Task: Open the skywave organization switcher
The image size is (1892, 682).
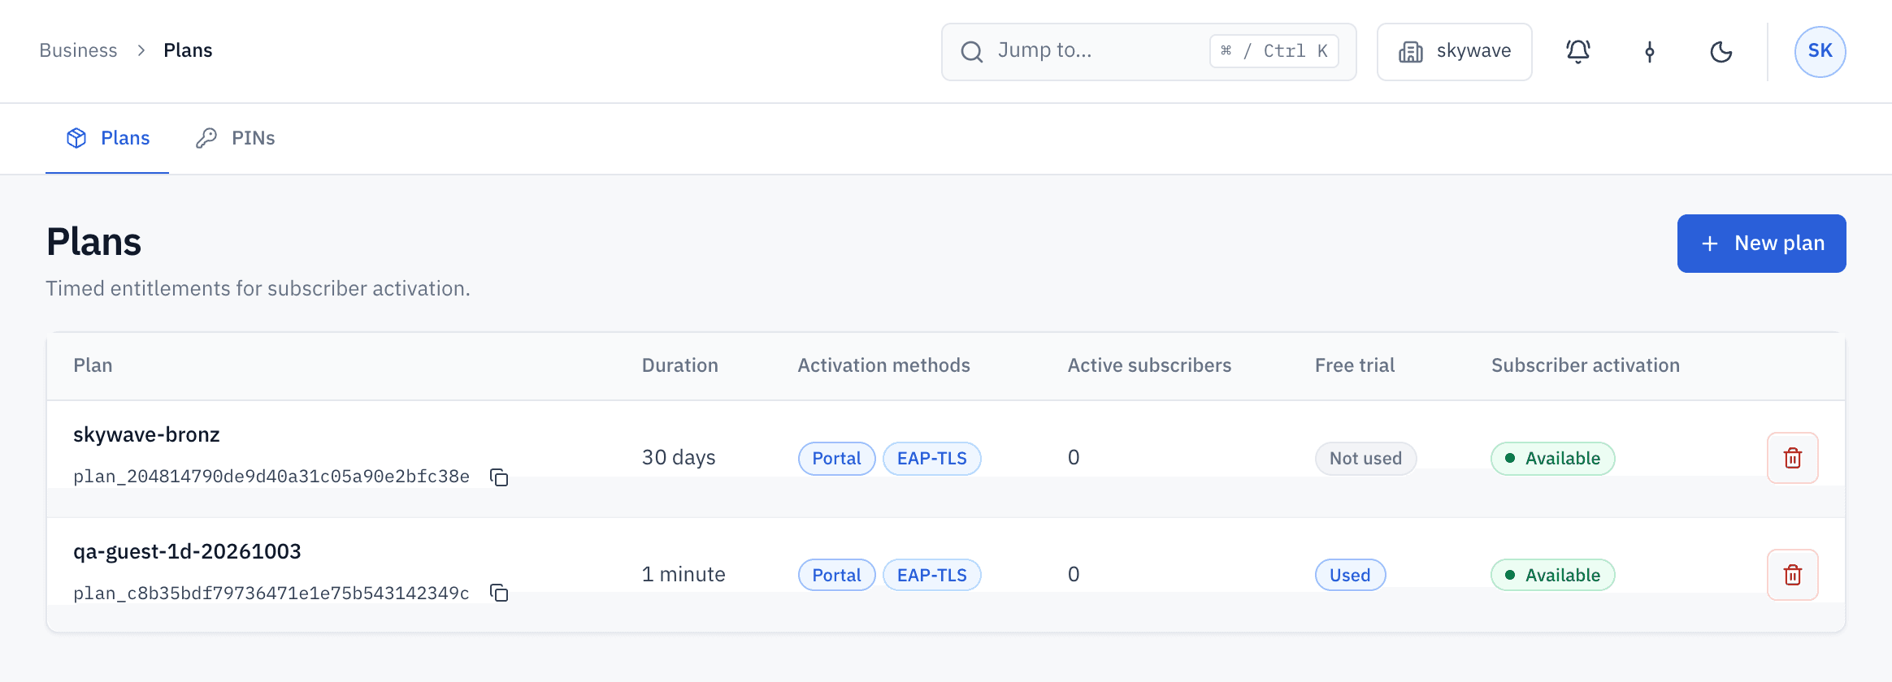Action: click(1454, 52)
